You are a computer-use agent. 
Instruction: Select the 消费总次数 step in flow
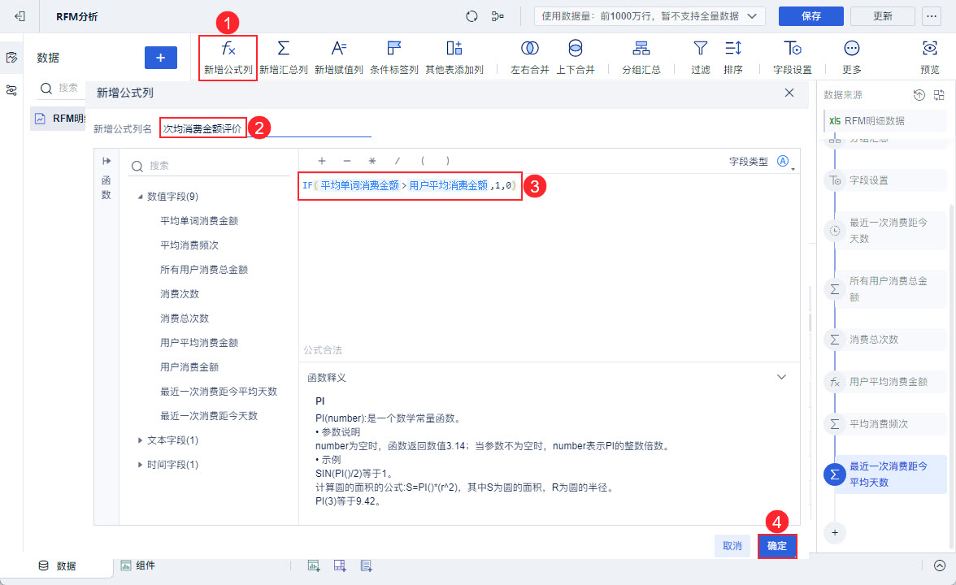[886, 340]
